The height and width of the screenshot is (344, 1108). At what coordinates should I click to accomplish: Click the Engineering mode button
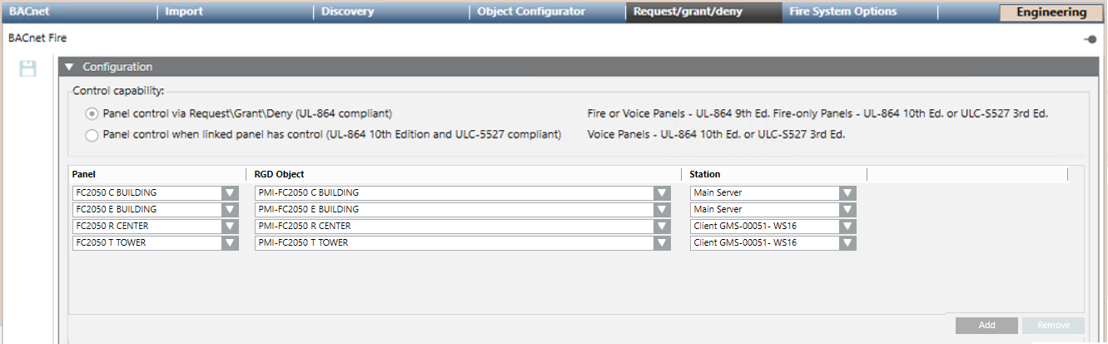(1051, 12)
